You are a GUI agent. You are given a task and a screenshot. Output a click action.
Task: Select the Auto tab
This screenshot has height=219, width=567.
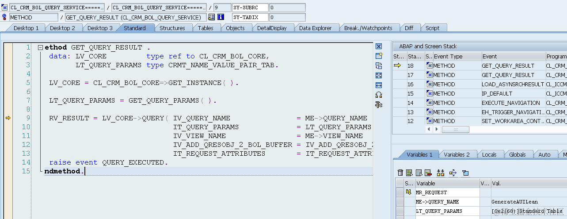pos(544,154)
